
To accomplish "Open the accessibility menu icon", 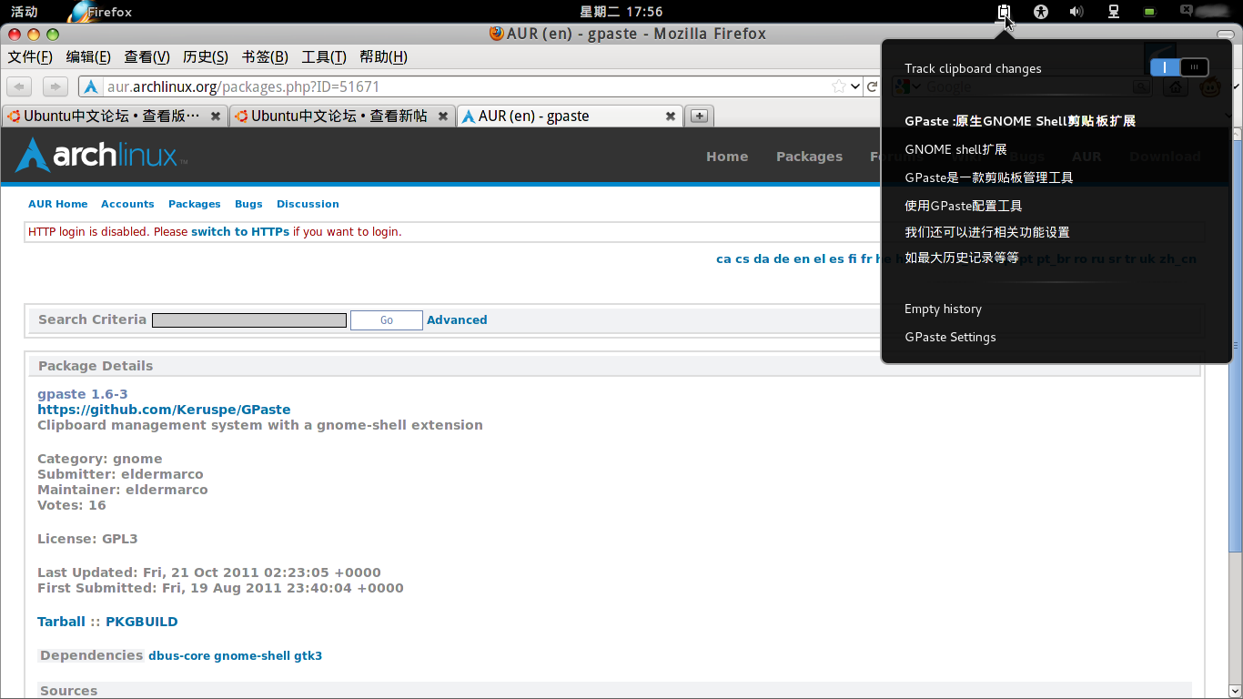I will pos(1041,12).
